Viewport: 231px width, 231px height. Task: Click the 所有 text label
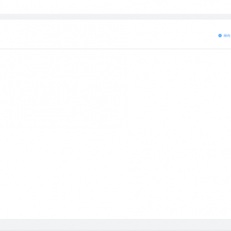(227, 36)
